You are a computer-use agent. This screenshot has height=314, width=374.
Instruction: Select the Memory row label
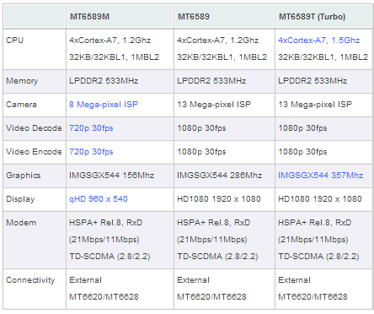pos(22,81)
